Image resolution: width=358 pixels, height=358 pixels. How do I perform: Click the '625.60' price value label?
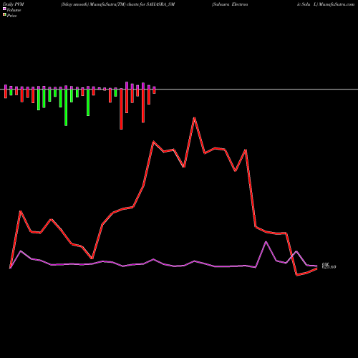(x=329, y=267)
